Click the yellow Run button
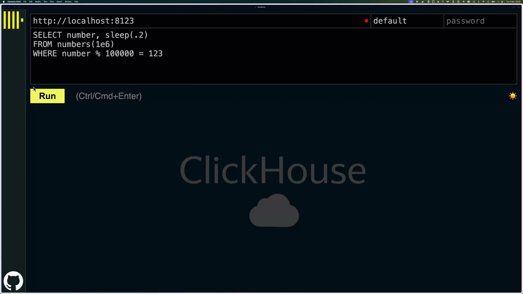The height and width of the screenshot is (294, 523). (47, 96)
